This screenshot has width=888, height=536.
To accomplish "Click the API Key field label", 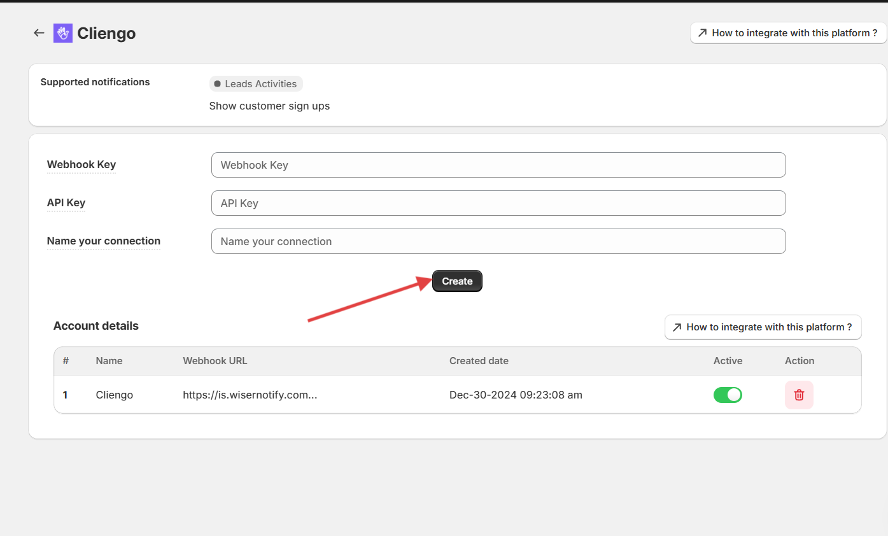I will (x=66, y=203).
